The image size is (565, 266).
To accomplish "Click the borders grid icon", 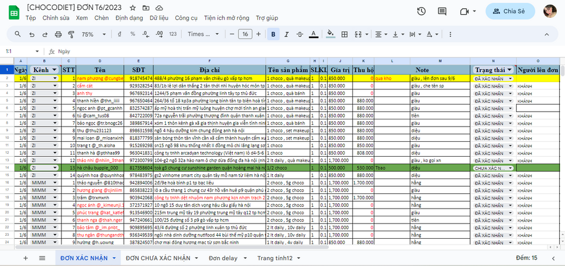I will (x=344, y=34).
